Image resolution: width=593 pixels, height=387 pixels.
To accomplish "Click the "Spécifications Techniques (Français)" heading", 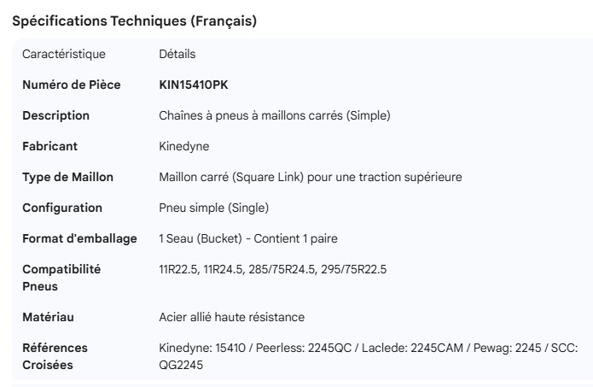I will pos(135,21).
